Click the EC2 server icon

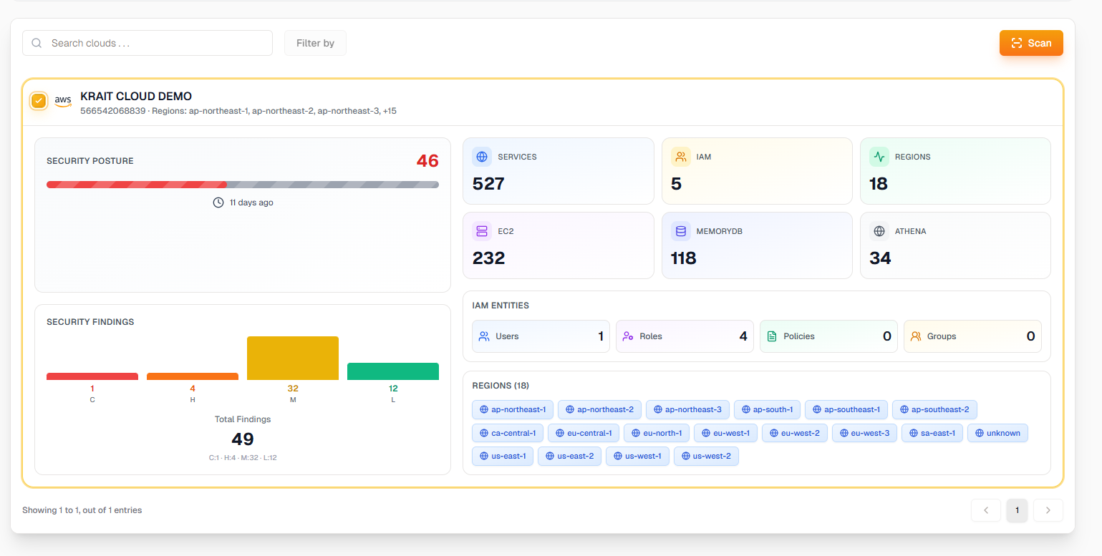pyautogui.click(x=482, y=231)
